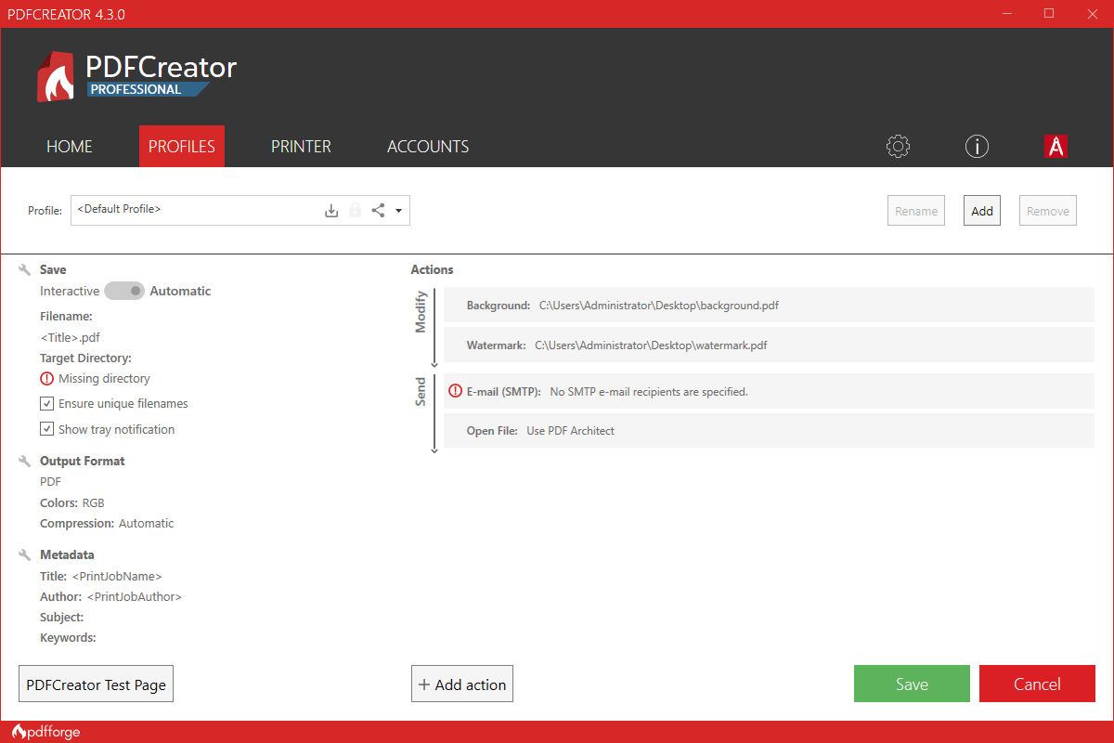1114x743 pixels.
Task: Click the PDFCreator flame logo
Action: click(56, 76)
